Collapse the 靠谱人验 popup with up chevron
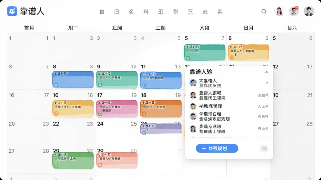 [267, 72]
